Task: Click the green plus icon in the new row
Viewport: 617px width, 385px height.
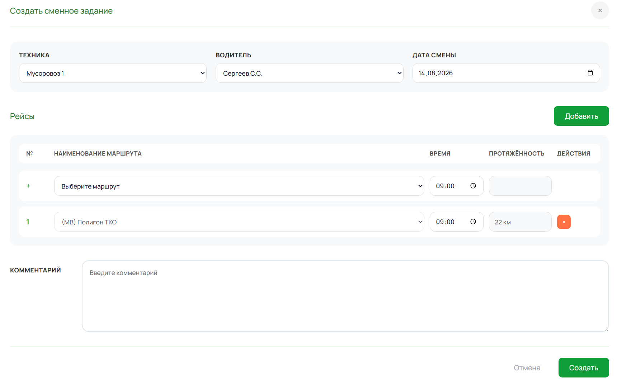Action: coord(28,186)
